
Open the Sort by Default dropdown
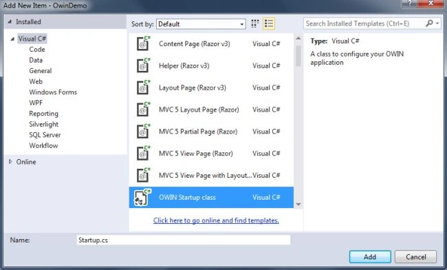[x=201, y=24]
